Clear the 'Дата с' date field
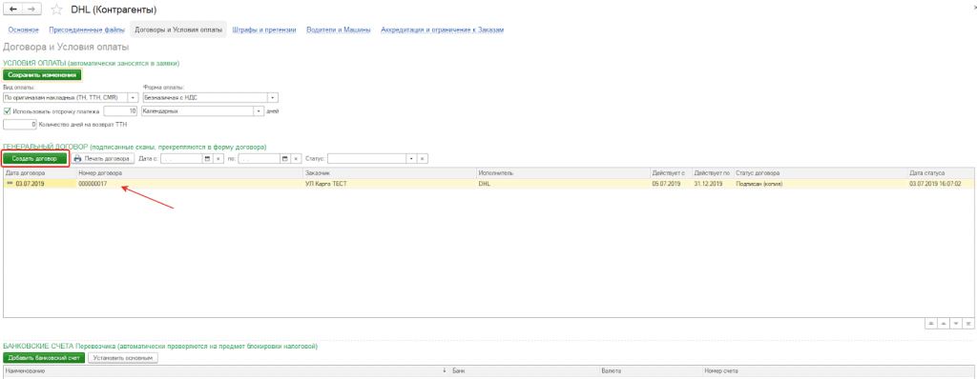 coord(218,159)
